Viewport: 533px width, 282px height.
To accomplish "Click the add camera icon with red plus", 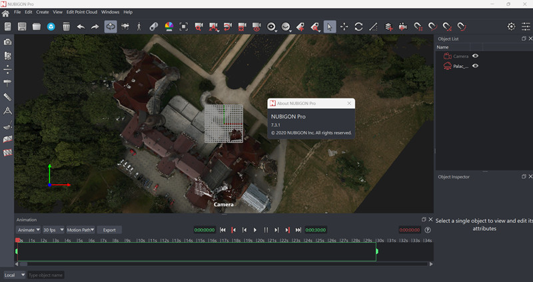I will point(403,27).
